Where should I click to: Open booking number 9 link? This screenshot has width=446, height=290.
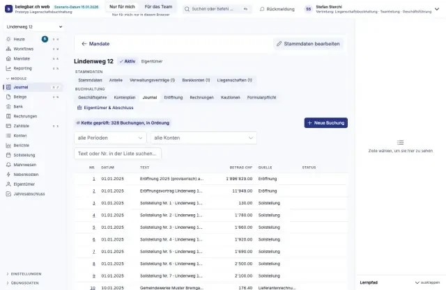tap(94, 276)
